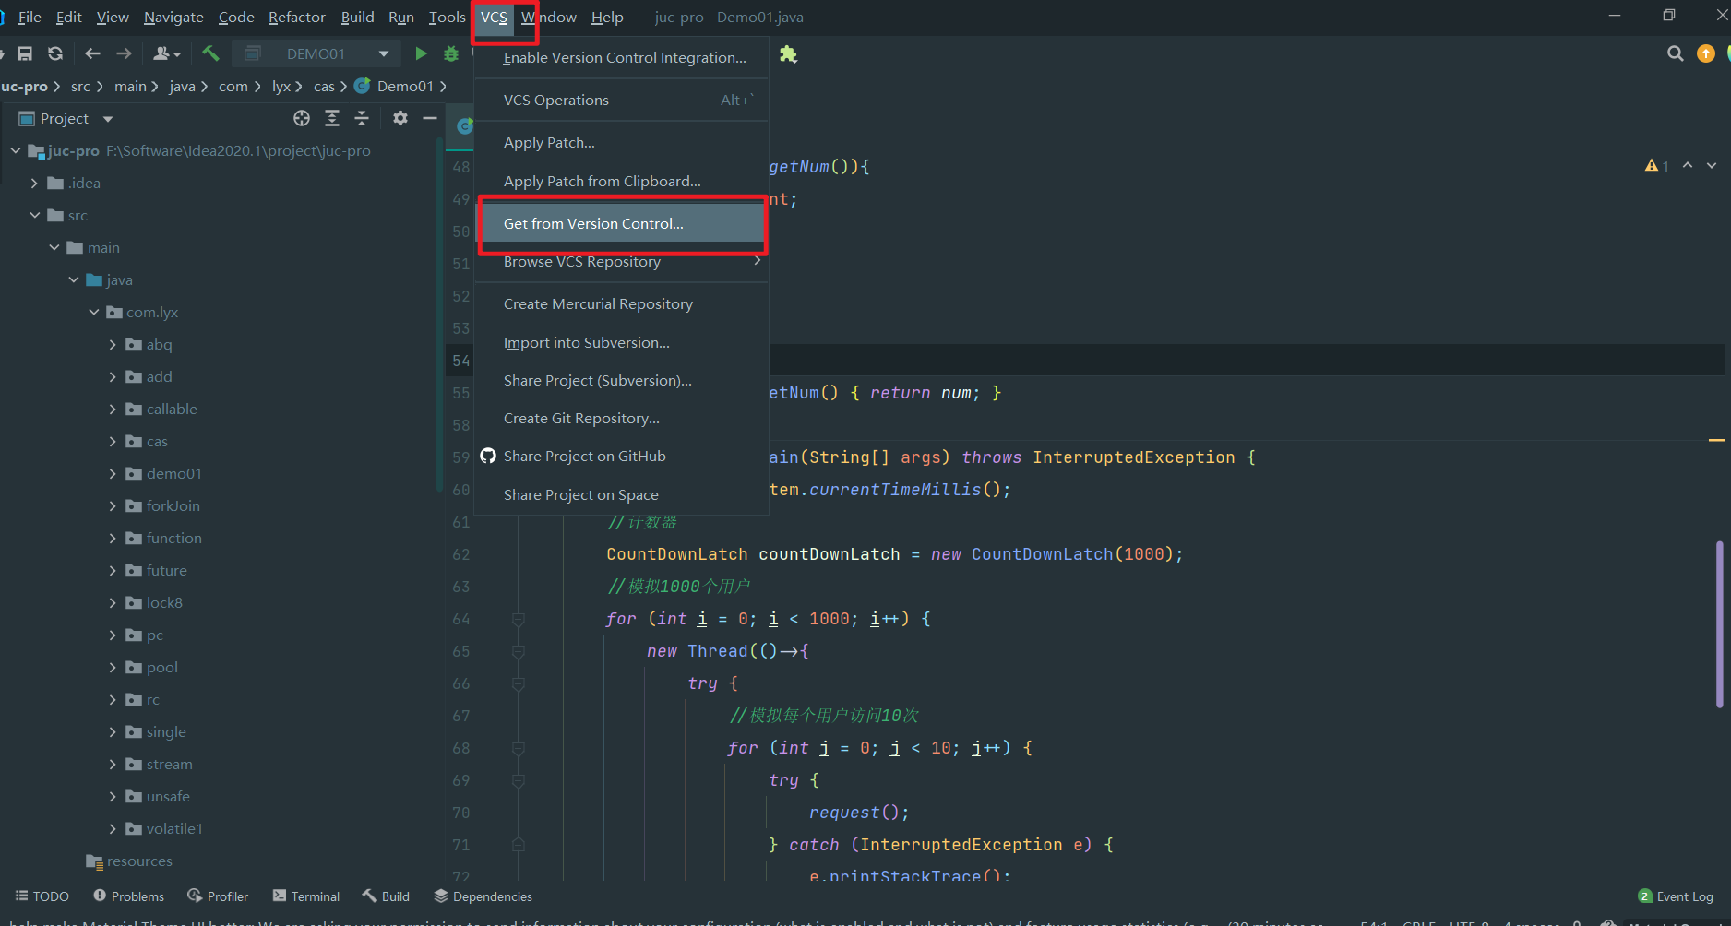This screenshot has height=926, width=1731.
Task: Expand the .idea folder
Action: (34, 183)
